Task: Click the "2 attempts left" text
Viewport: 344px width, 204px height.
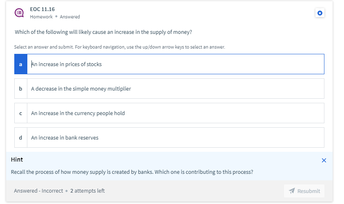Action: pos(87,191)
